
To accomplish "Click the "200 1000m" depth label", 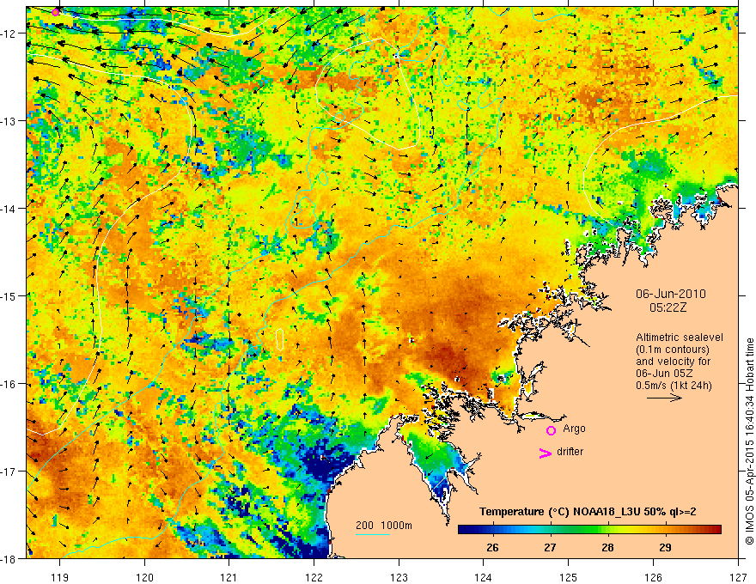I will point(384,526).
